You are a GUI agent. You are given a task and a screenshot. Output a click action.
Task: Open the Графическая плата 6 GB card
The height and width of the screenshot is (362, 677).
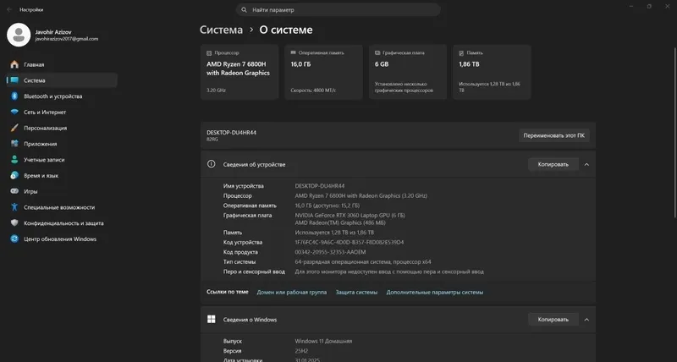[408, 72]
